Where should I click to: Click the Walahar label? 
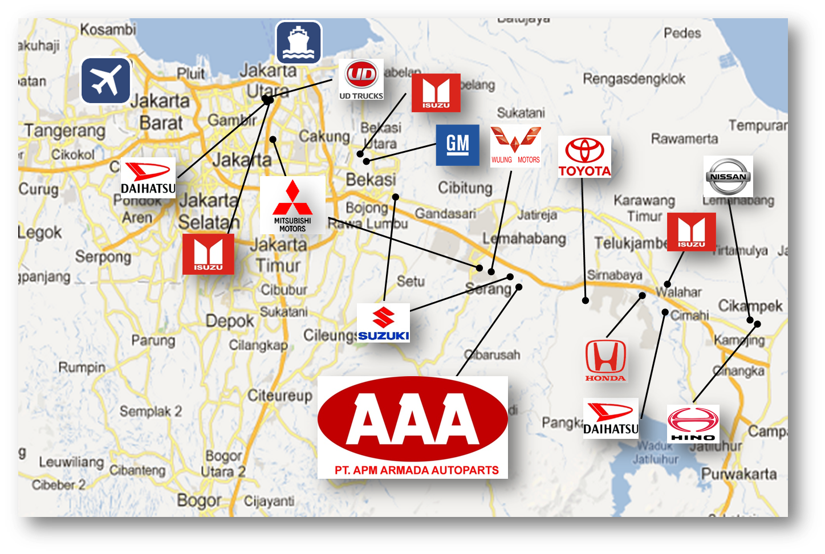(678, 292)
